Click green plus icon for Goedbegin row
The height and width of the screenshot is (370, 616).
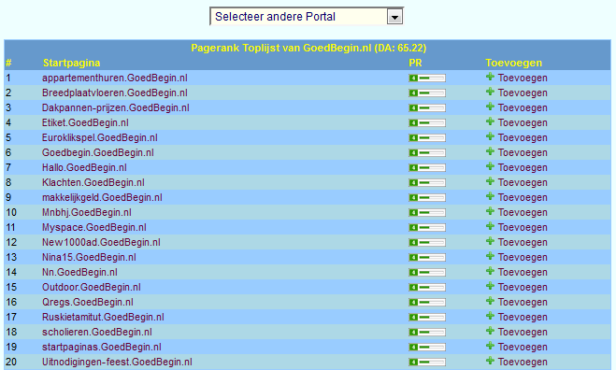coord(490,151)
